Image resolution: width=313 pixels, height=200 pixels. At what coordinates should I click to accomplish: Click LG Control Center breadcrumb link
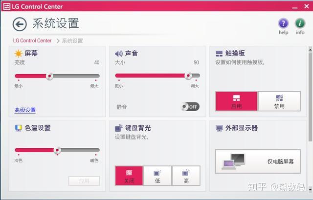pos(32,40)
